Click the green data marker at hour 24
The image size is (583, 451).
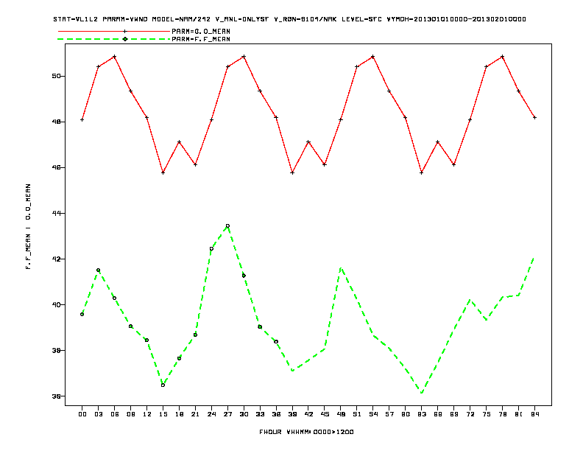[211, 249]
